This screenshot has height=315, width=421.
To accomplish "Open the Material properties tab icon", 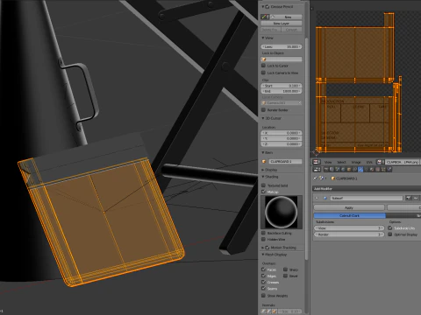I will [372, 169].
